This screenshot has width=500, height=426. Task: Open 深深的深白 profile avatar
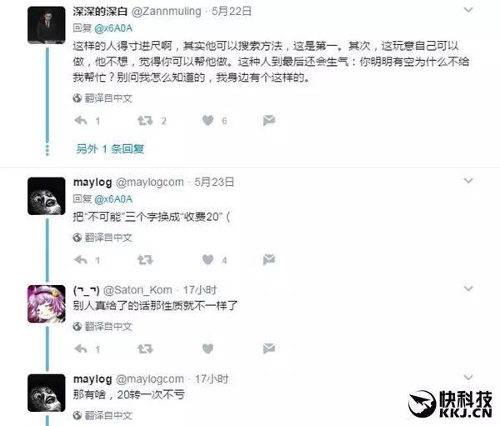point(47,25)
